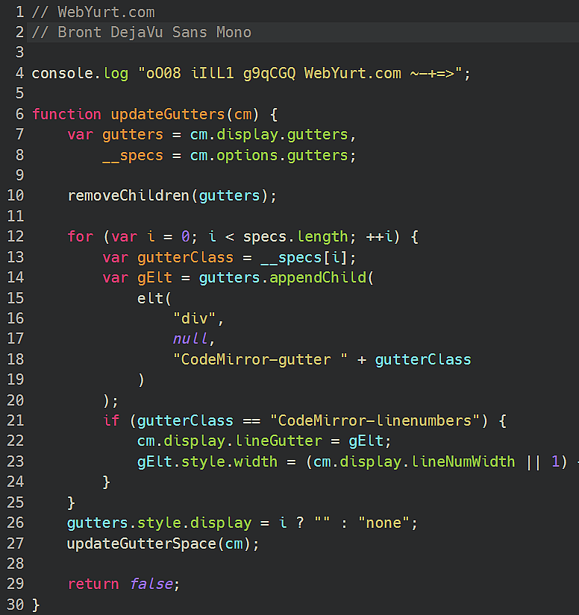Screen dimensions: 579x615
Task: Click the 'Bront DejaVu Sans Mono' comment
Action: coord(154,32)
